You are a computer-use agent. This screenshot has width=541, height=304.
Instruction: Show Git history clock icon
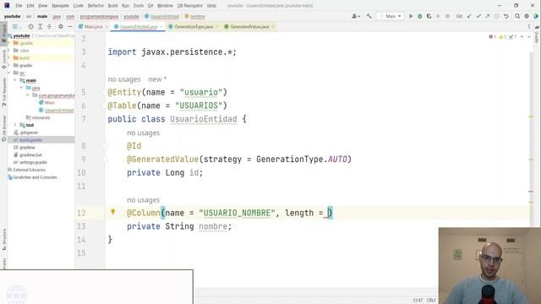496,16
